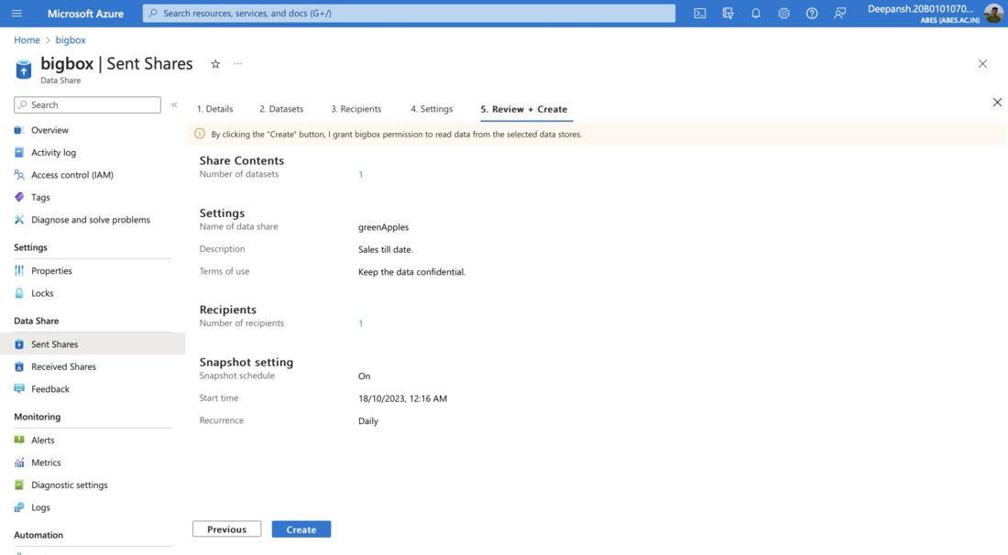Select the 'Keep the data confidential.' text
1008x555 pixels.
[x=411, y=272]
